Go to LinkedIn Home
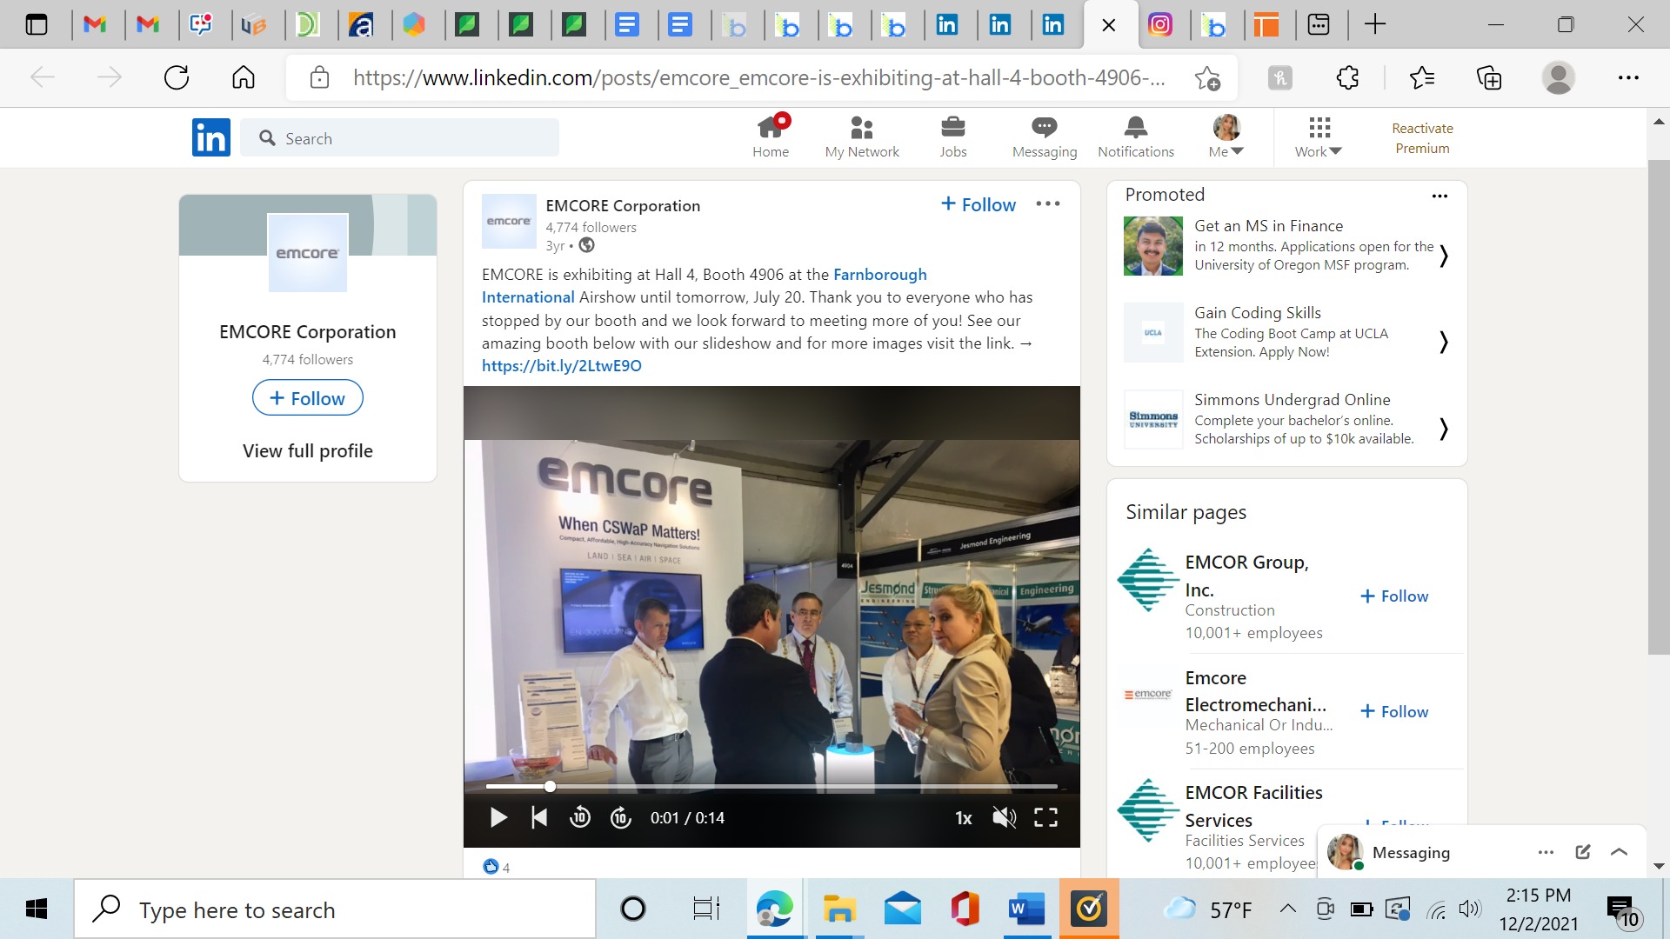Screen dimensions: 1670x939 pos(771,137)
